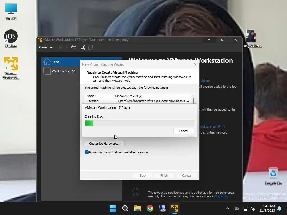Click Cancel at the wizard bottom
The width and height of the screenshot is (287, 215).
pyautogui.click(x=187, y=176)
